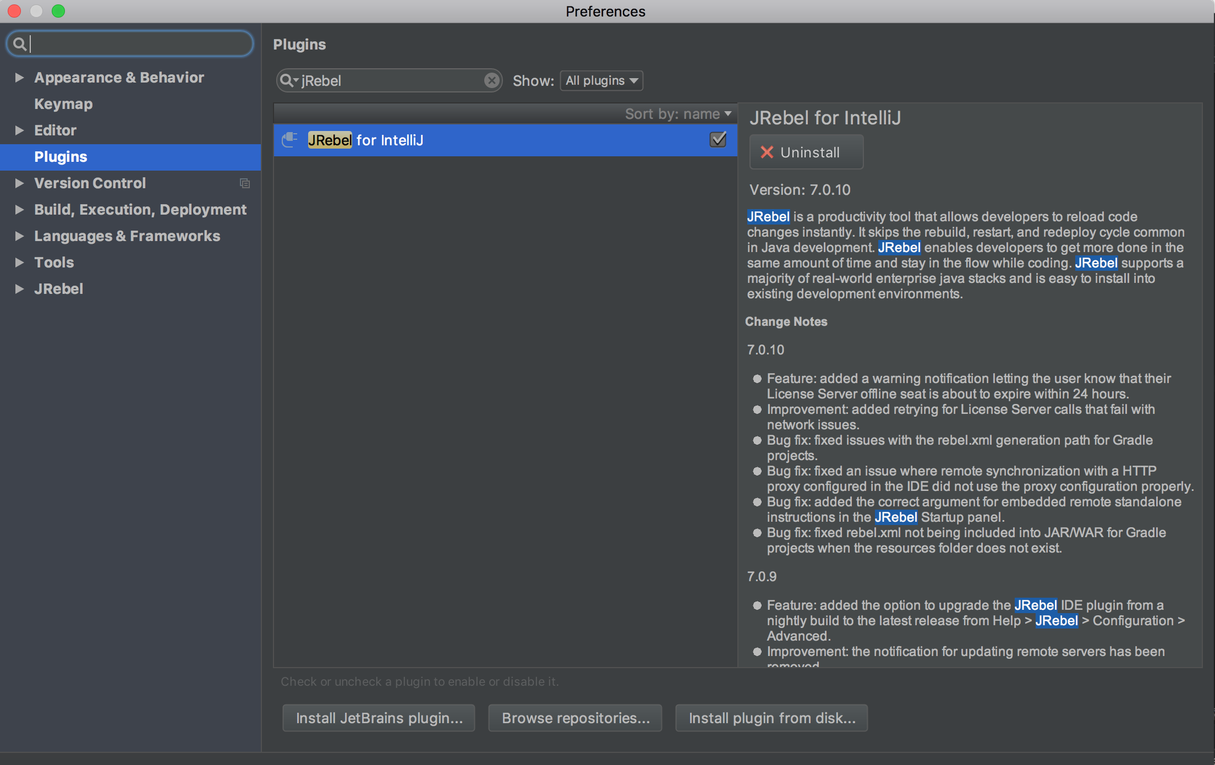Click Install JetBrains plugin button

379,718
